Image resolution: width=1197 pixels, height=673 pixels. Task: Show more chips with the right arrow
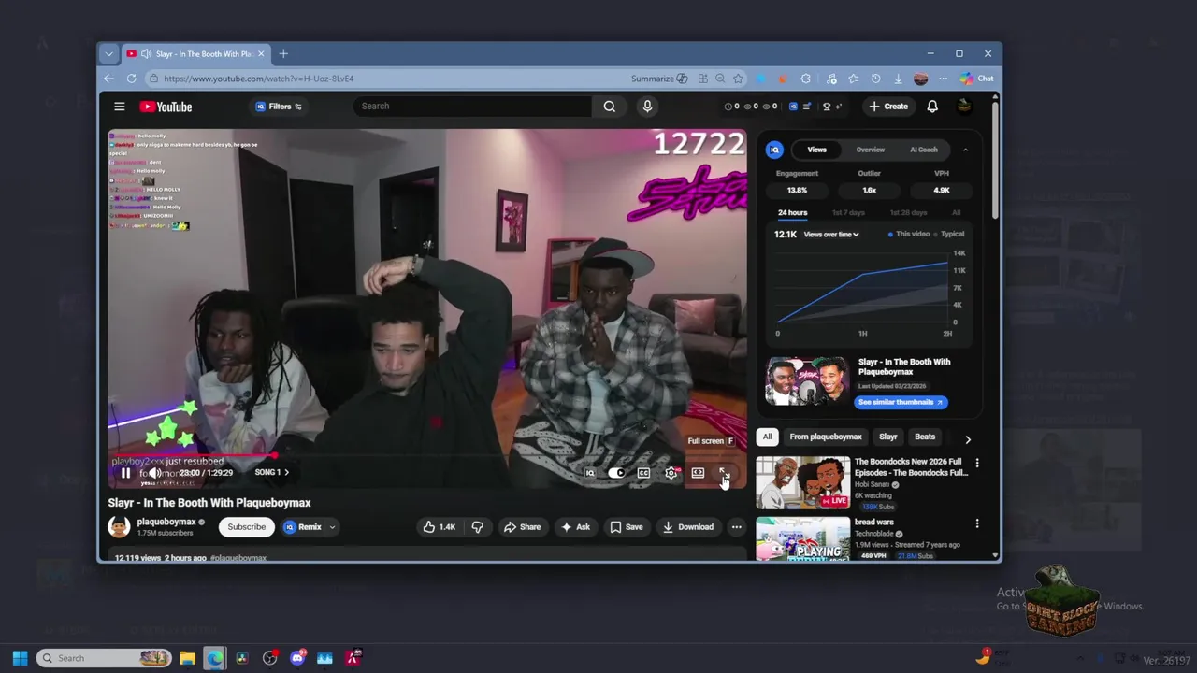tap(968, 438)
